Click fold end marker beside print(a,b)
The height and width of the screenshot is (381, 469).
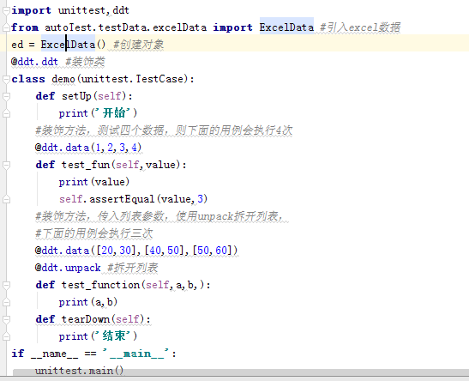[x=6, y=302]
